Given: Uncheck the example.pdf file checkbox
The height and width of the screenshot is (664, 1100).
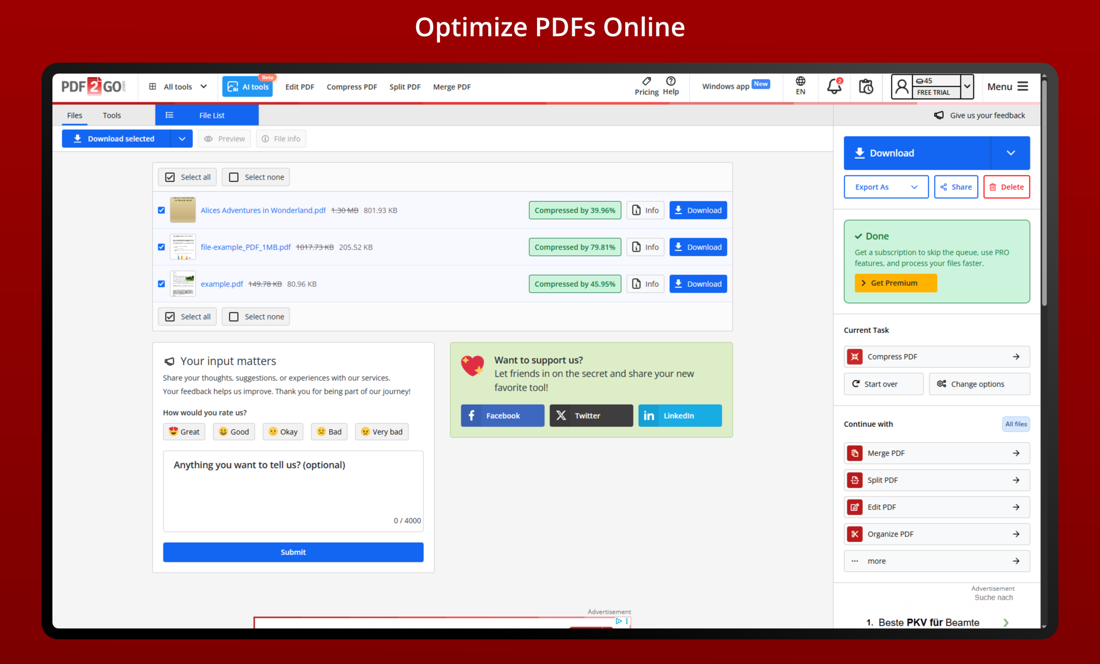Looking at the screenshot, I should tap(161, 284).
